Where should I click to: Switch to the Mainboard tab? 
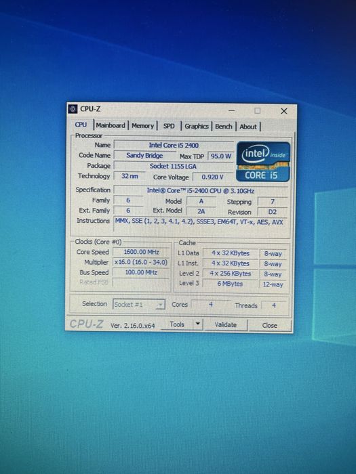click(x=111, y=125)
